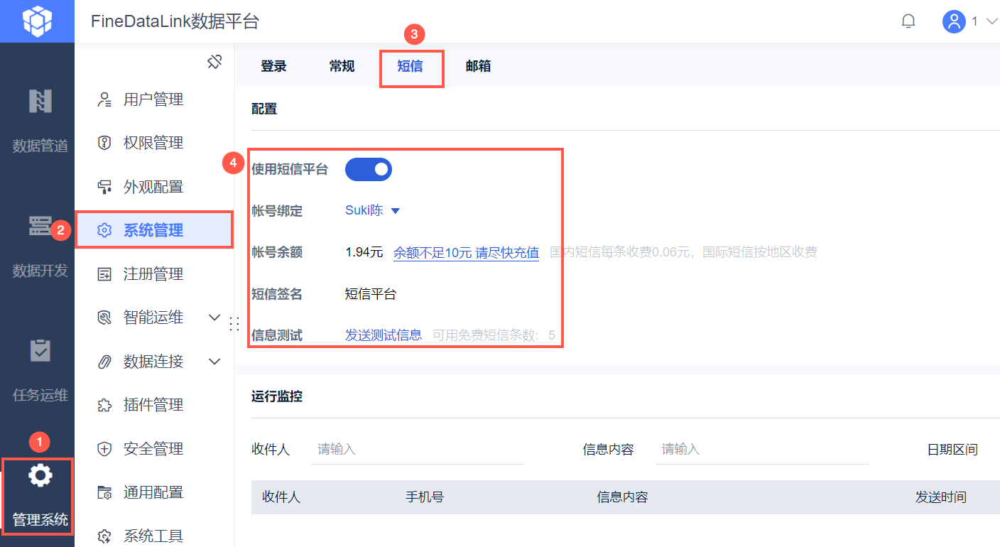Toggle the 使用短信平台 switch

point(369,169)
